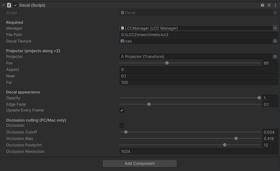Click the Near property label

[x=11, y=76]
